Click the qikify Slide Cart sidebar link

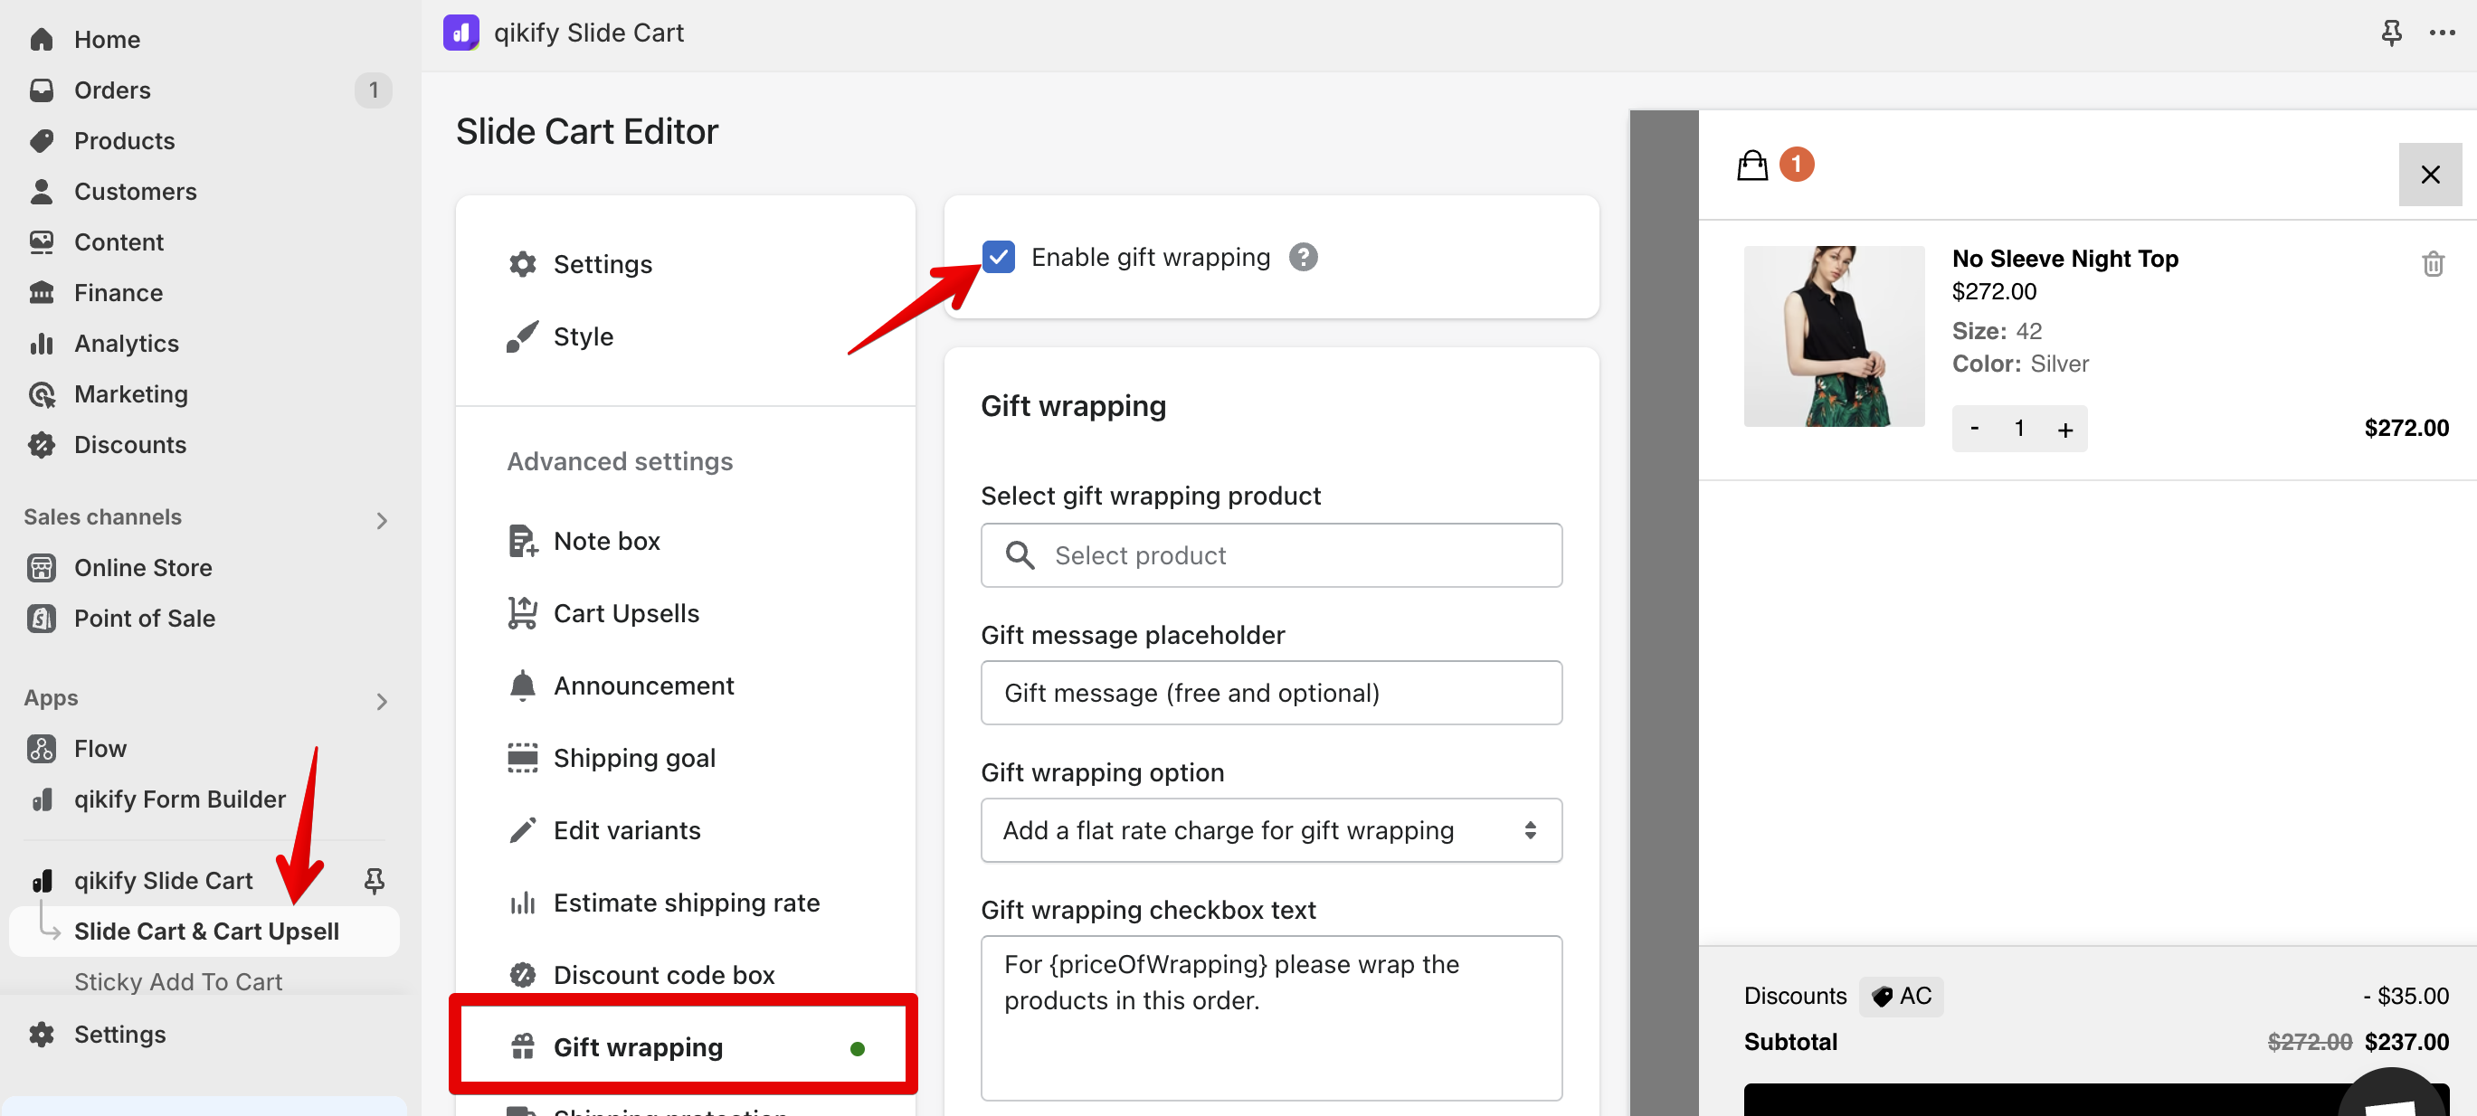pos(163,881)
